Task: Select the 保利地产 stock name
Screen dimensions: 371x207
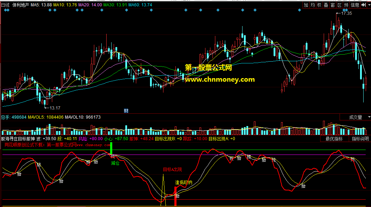Action: point(20,5)
